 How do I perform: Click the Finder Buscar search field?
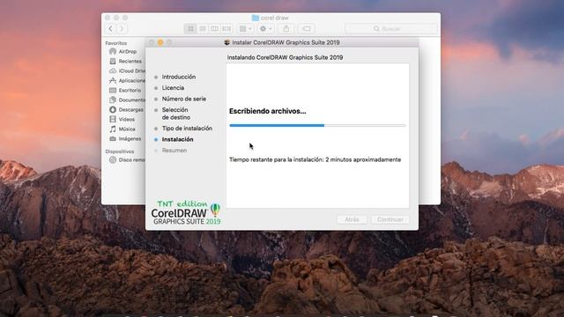[391, 29]
